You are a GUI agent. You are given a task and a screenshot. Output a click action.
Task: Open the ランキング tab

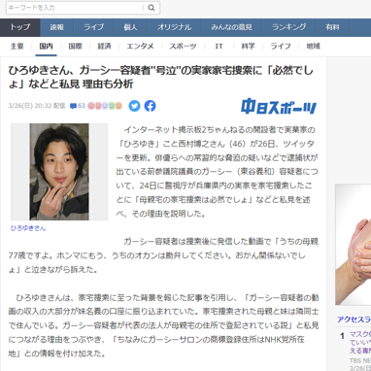pyautogui.click(x=288, y=27)
